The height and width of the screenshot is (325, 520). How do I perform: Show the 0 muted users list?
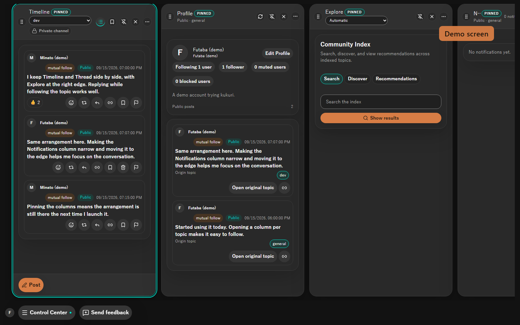(x=270, y=67)
